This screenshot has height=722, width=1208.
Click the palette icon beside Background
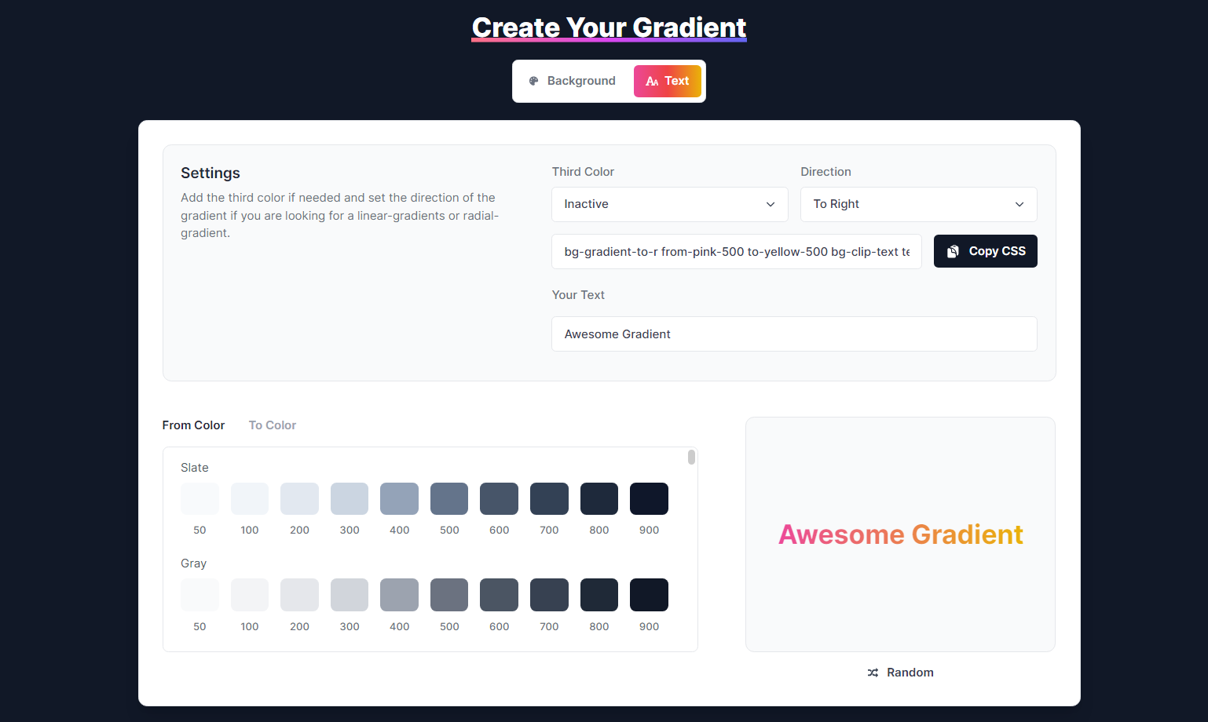tap(534, 81)
